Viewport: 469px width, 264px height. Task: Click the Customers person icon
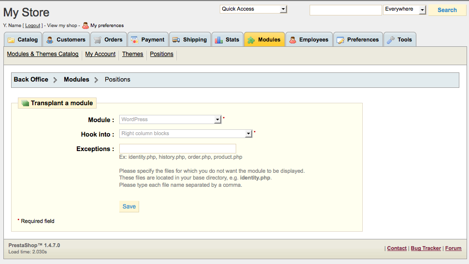pos(50,40)
